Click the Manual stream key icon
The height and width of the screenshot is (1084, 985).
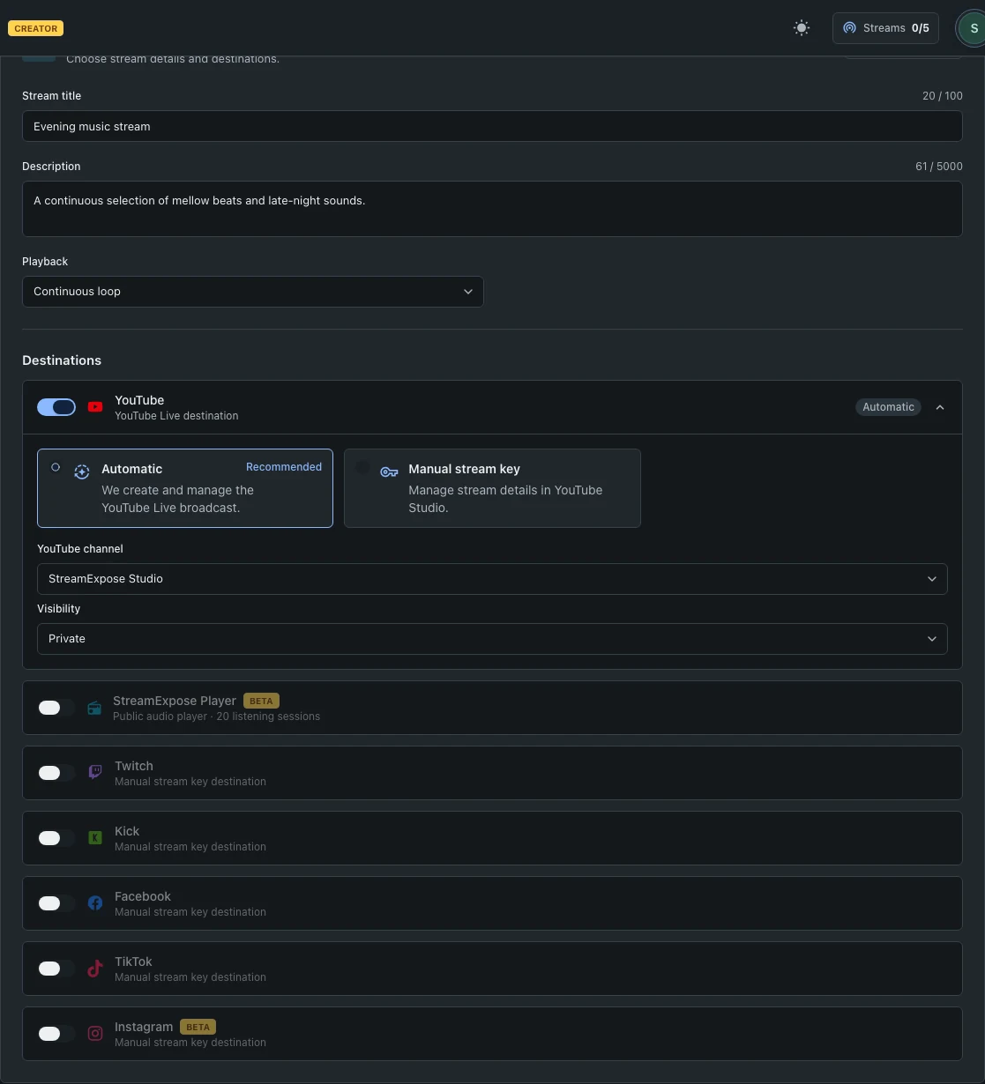[x=389, y=471]
